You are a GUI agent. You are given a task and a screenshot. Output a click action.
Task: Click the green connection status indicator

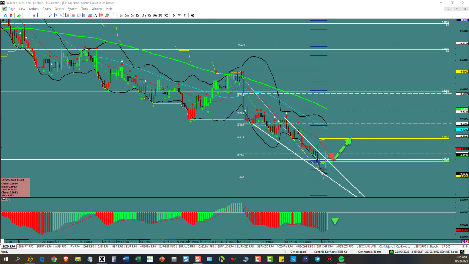pyautogui.click(x=391, y=252)
